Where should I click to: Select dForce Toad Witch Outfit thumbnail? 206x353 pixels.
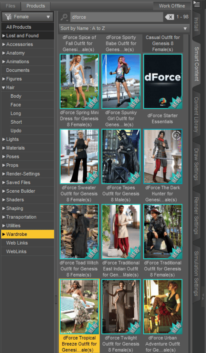coord(79,232)
